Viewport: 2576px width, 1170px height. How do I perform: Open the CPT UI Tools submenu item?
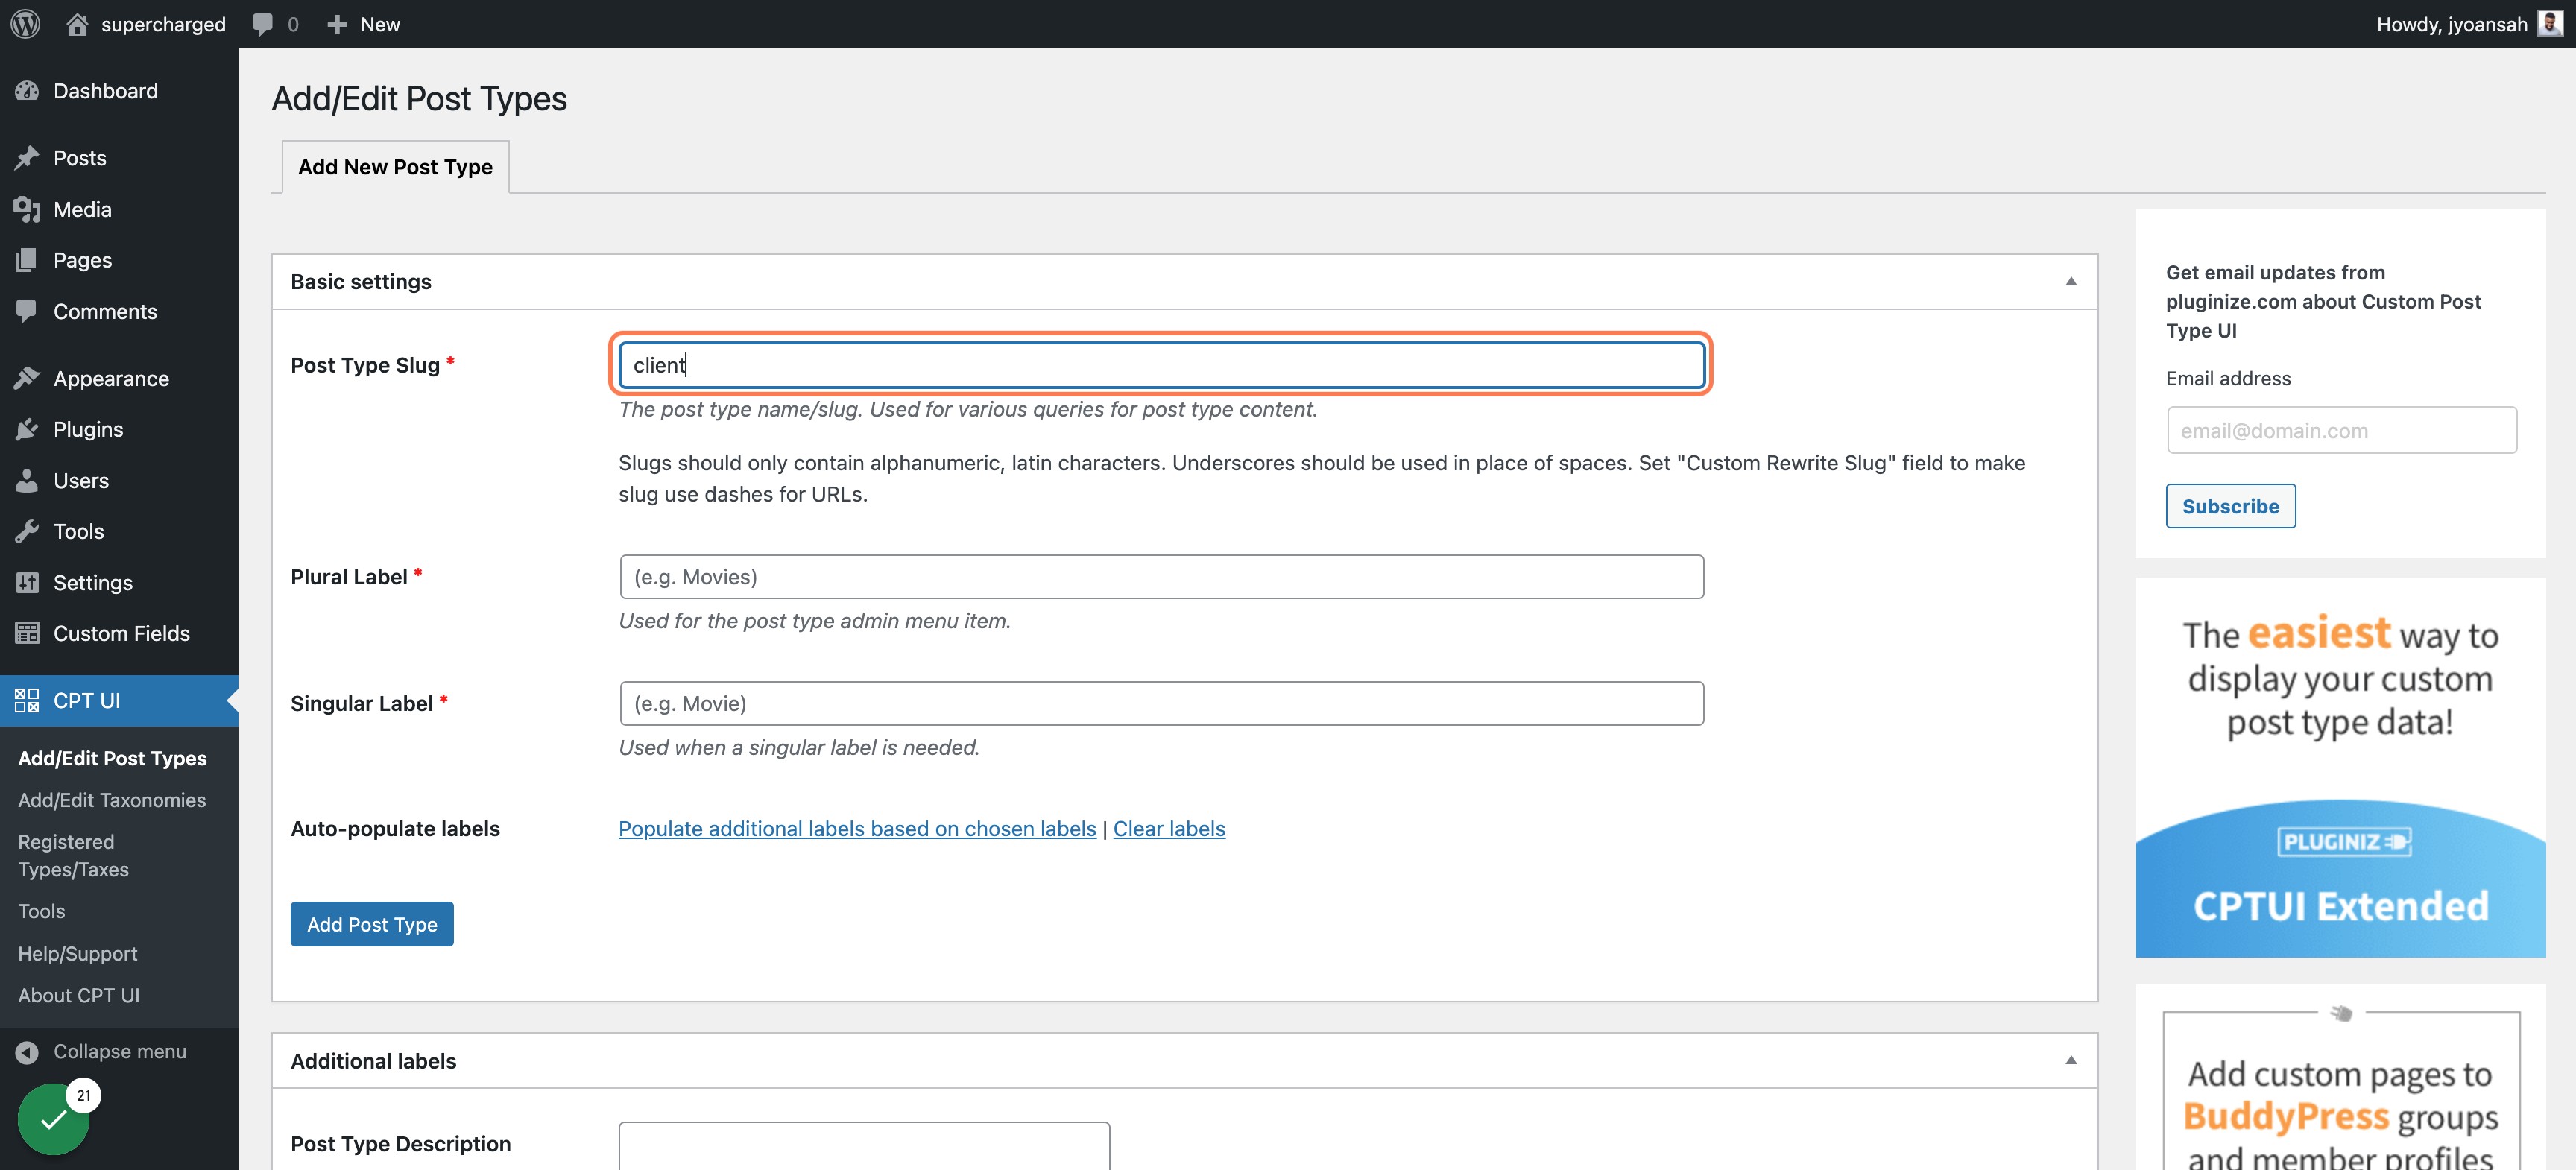(x=42, y=912)
